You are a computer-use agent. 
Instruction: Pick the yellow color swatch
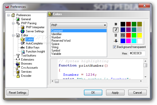(139, 35)
